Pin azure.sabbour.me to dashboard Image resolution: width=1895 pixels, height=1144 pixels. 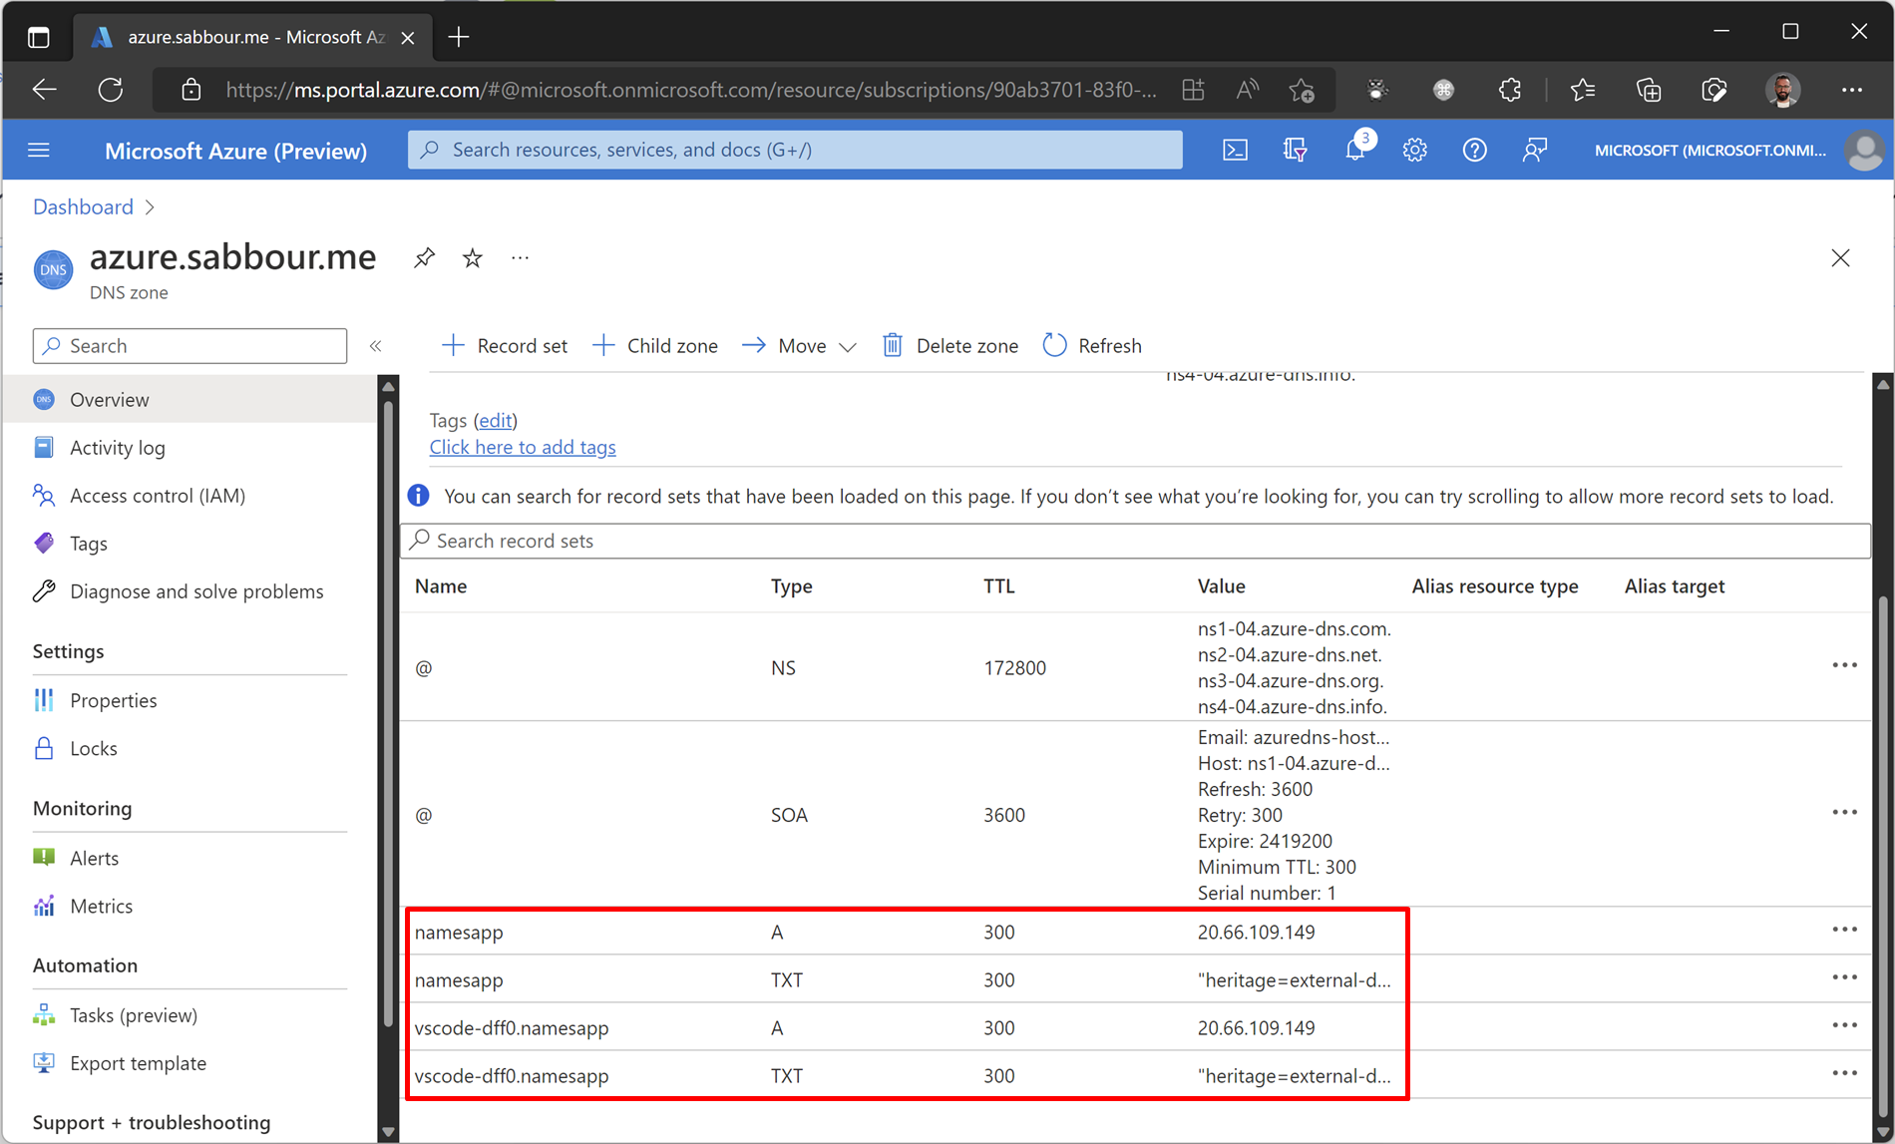(x=424, y=258)
